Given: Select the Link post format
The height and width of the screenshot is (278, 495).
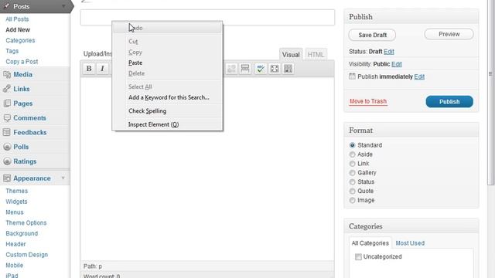Looking at the screenshot, I should pyautogui.click(x=353, y=164).
